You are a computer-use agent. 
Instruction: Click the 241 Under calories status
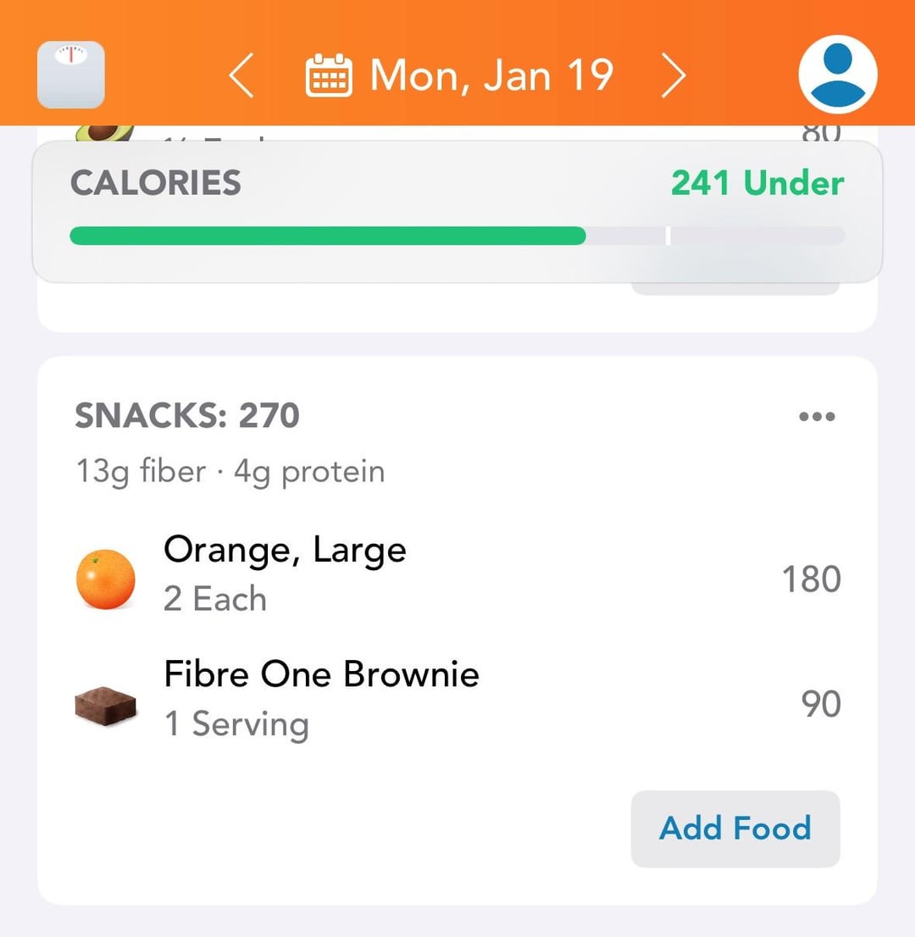[x=757, y=183]
